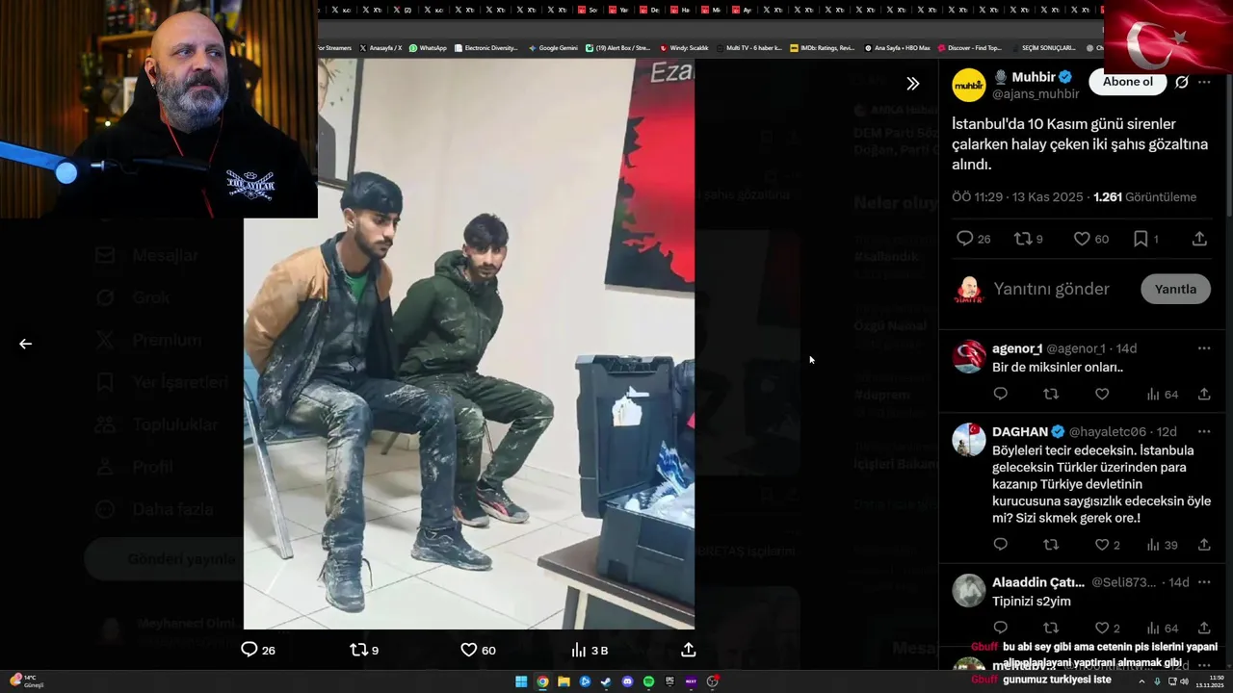This screenshot has width=1233, height=693.
Task: Open agenor_1 profile avatar
Action: 969,357
